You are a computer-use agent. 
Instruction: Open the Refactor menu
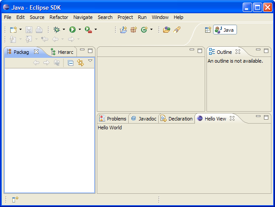coord(59,17)
